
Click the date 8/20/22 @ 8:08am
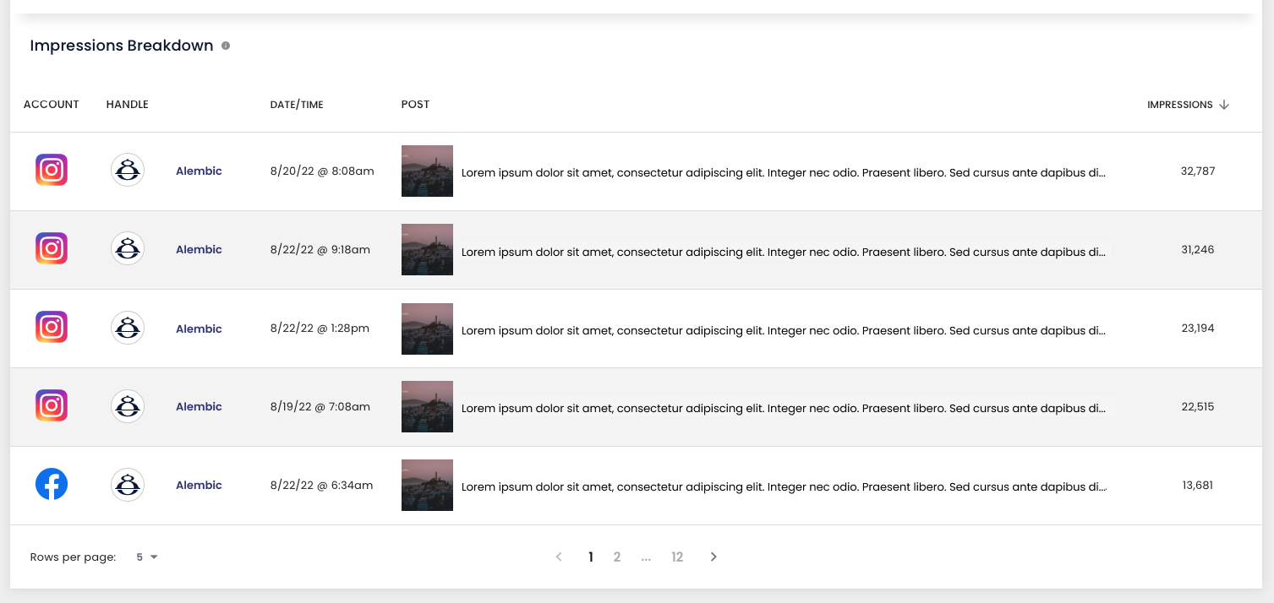click(x=322, y=171)
